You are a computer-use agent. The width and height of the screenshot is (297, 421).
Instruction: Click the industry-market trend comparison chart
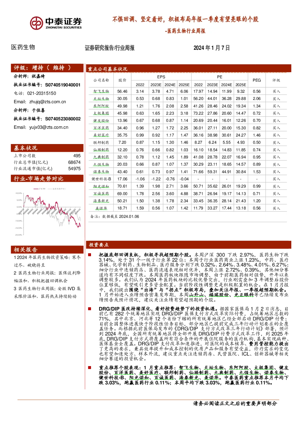pos(48,211)
